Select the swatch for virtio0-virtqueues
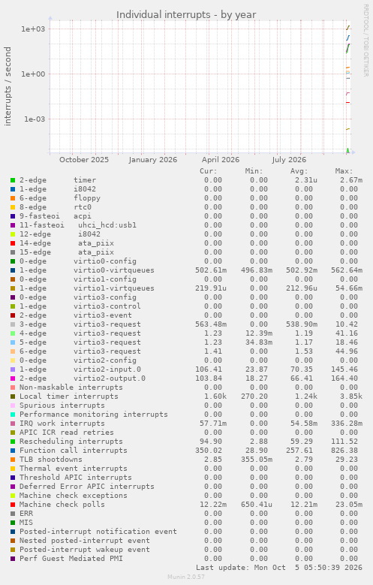 click(13, 270)
